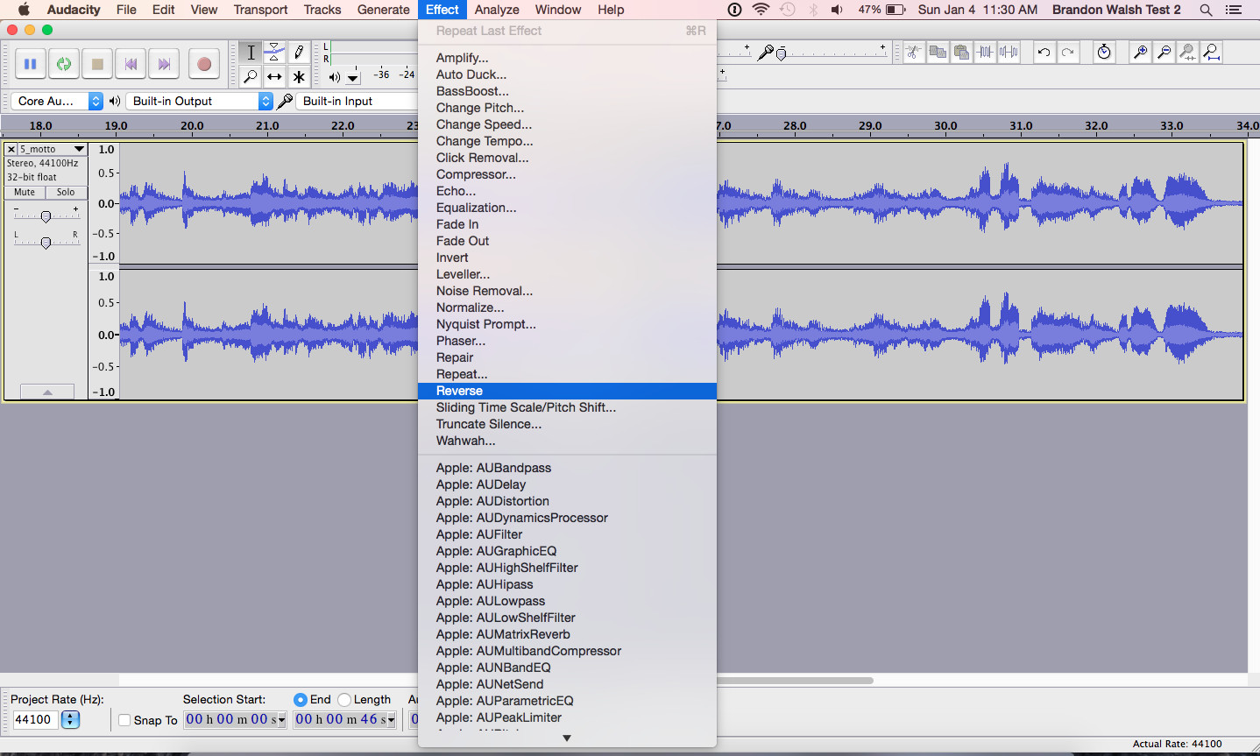This screenshot has height=756, width=1260.
Task: Collapse the track using bottom arrow
Action: 47,392
